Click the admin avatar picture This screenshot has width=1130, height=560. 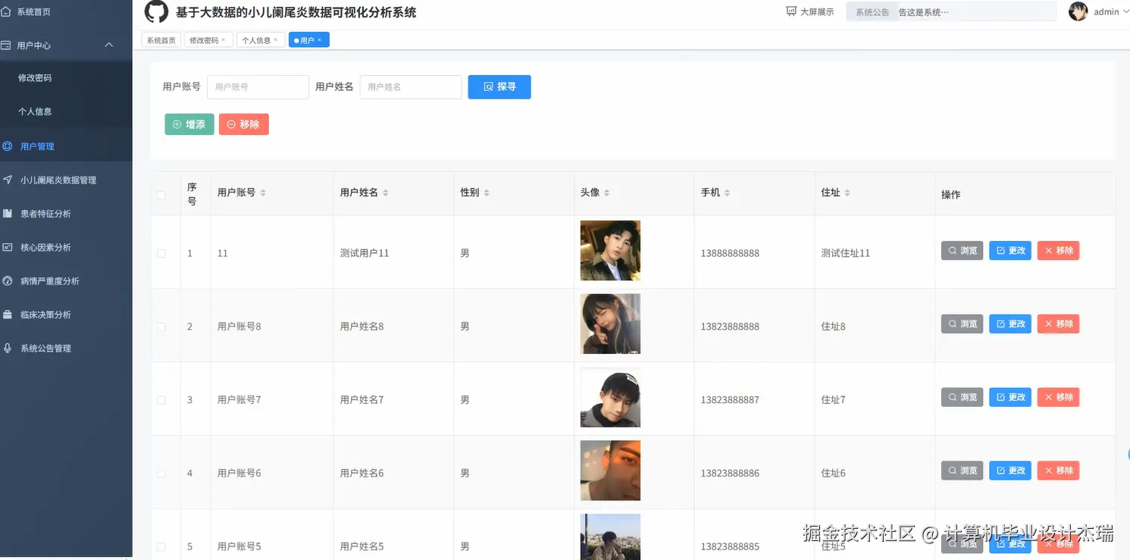click(1078, 11)
